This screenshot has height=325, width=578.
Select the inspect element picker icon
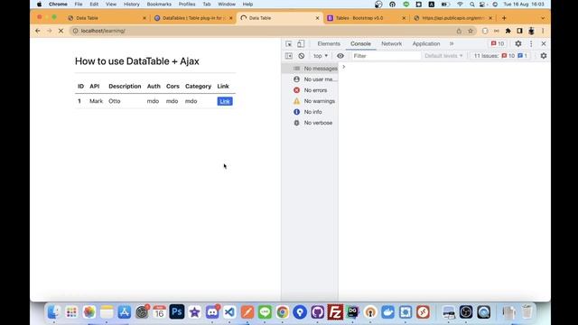289,44
